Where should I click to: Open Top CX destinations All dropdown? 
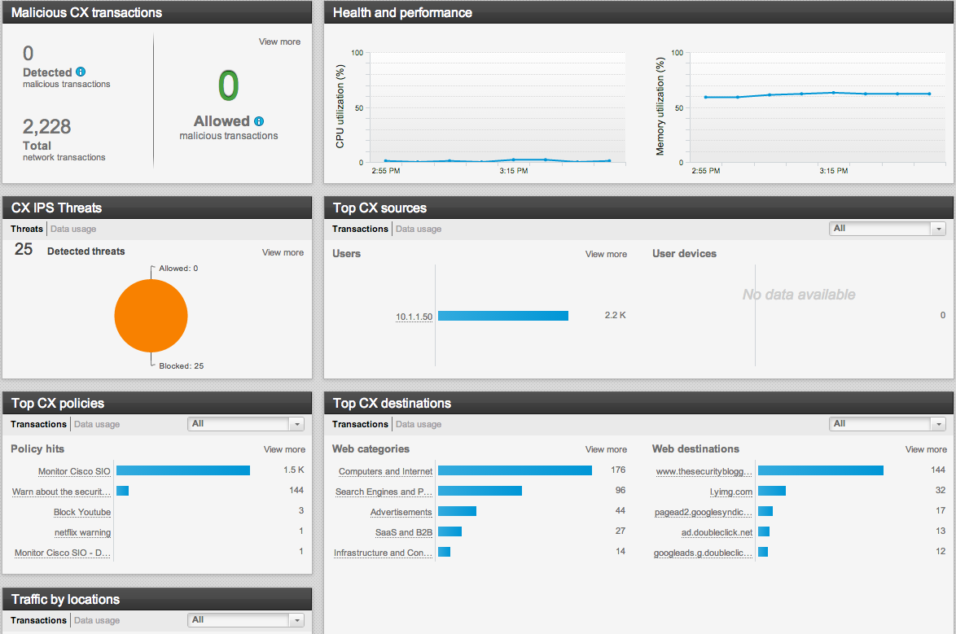pos(886,424)
